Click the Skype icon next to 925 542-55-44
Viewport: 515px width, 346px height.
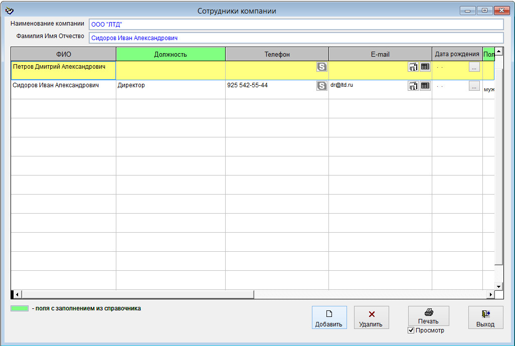click(x=322, y=86)
